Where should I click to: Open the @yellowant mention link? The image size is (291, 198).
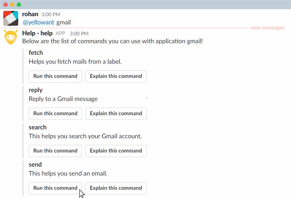pyautogui.click(x=38, y=22)
